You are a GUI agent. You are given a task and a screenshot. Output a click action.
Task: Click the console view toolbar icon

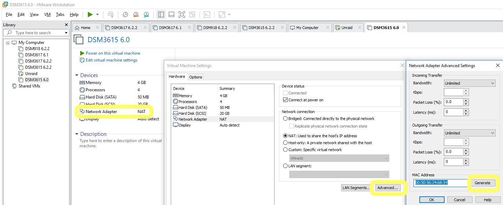pos(207,15)
